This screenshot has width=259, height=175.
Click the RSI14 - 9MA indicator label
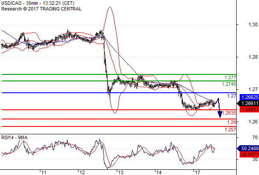(14, 137)
